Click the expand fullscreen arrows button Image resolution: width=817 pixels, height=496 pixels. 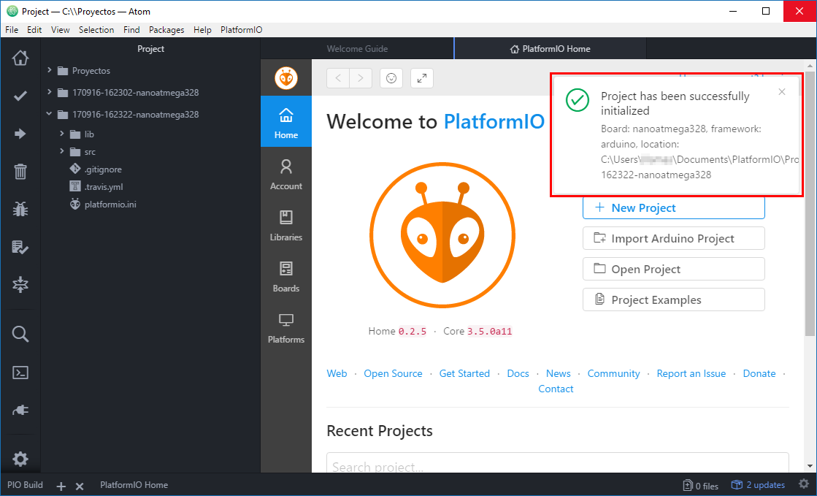[422, 78]
